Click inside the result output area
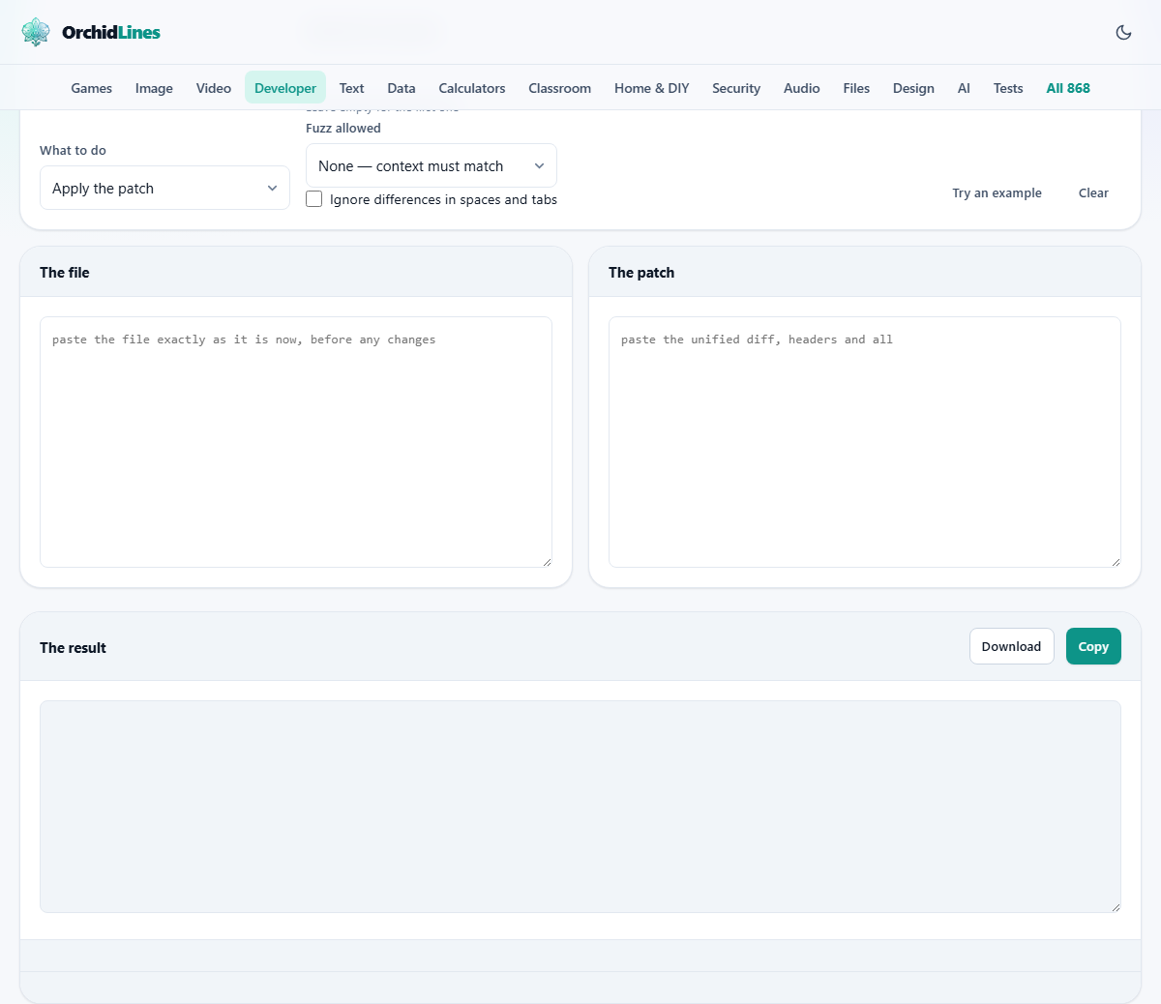 580,807
